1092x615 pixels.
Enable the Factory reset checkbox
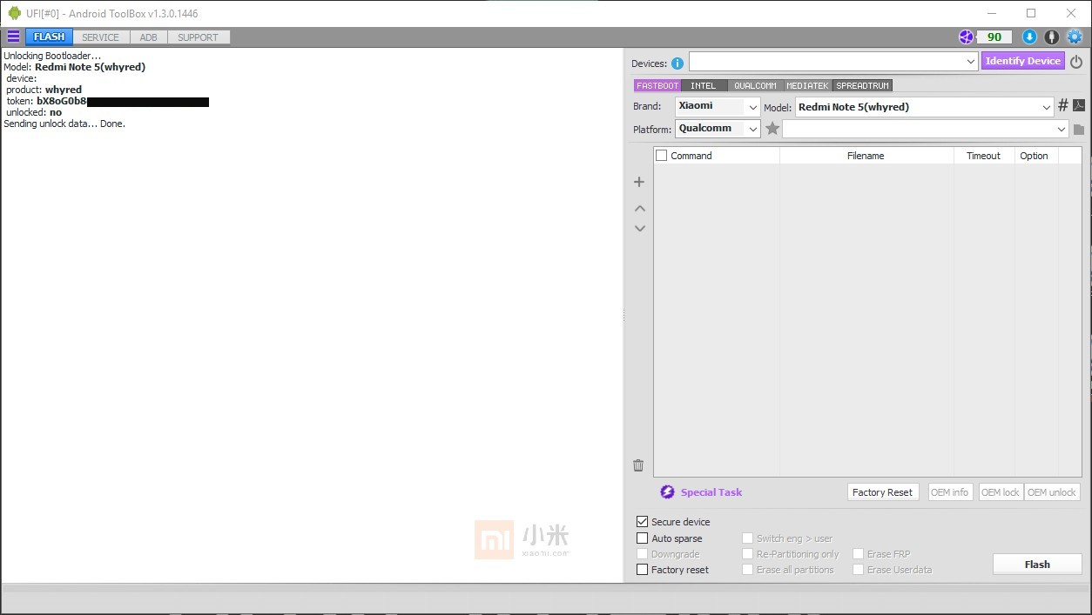pos(643,570)
